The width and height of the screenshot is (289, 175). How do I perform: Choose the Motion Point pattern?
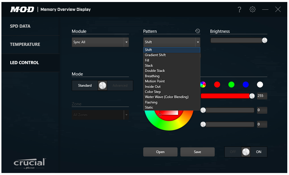(x=172, y=81)
